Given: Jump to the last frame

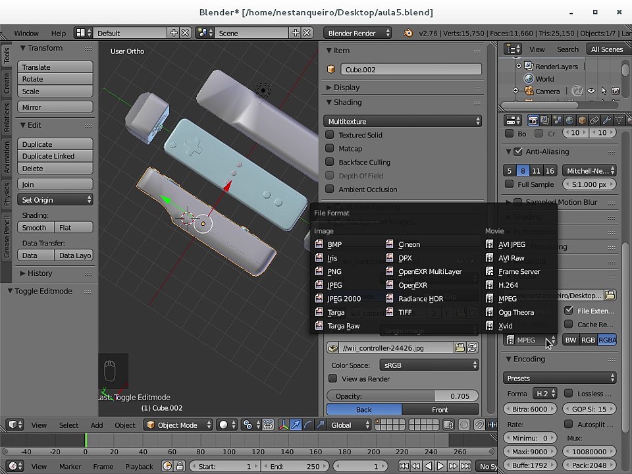Looking at the screenshot, I should click(x=466, y=466).
